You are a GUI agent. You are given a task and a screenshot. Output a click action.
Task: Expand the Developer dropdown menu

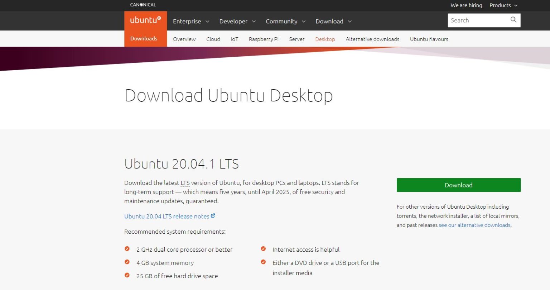[237, 22]
